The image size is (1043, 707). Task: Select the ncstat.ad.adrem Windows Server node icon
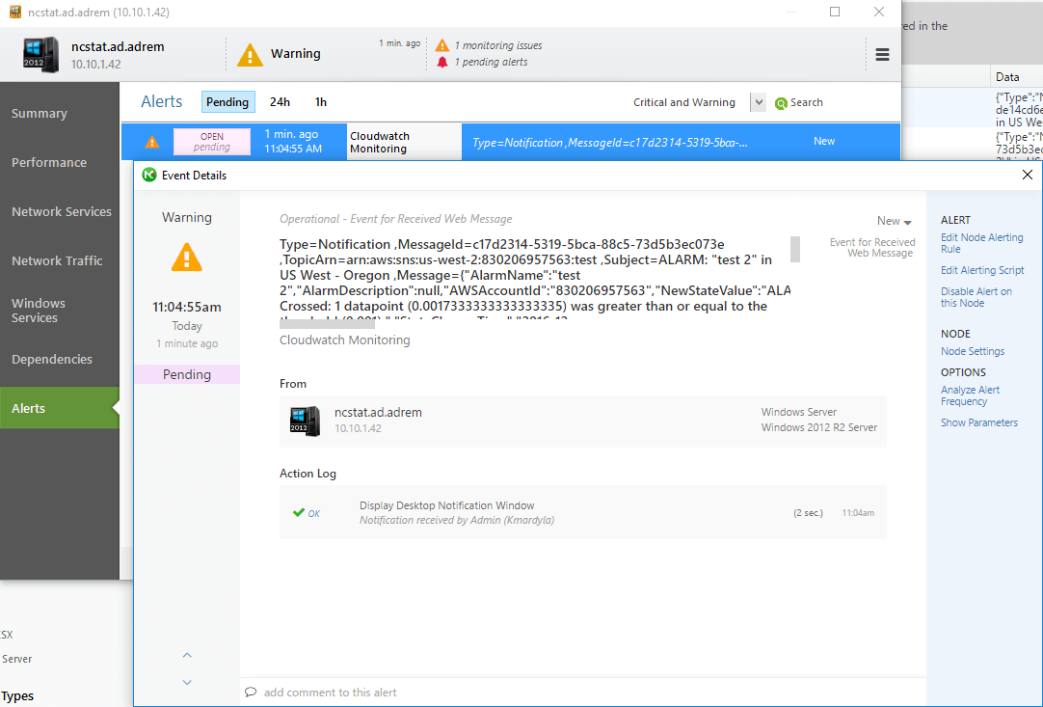point(305,421)
